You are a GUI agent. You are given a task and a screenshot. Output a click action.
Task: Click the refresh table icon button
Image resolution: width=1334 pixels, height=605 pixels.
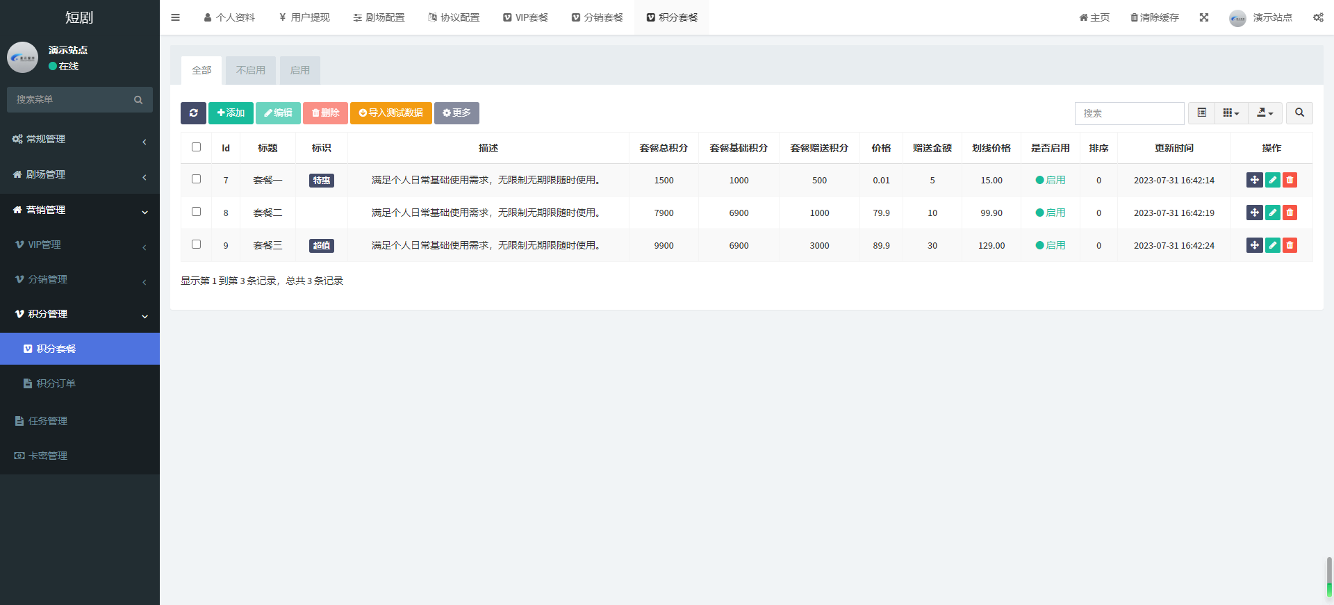pos(193,113)
